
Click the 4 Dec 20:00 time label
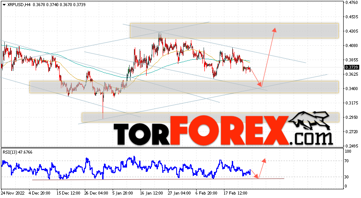(x=40, y=193)
